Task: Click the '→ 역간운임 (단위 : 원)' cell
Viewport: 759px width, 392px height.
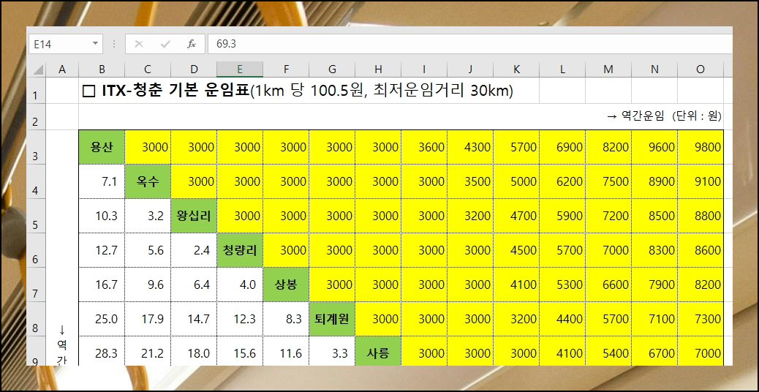Action: click(664, 116)
